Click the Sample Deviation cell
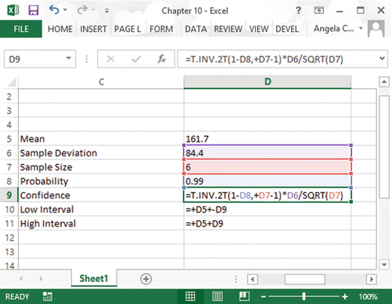Screen dimensions: 392x304 tap(101, 153)
